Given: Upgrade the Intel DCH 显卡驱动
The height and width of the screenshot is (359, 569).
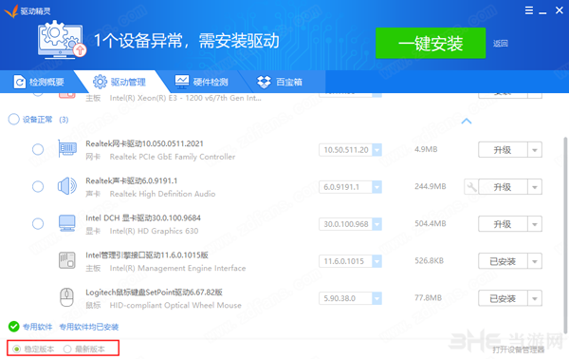Looking at the screenshot, I should tap(503, 224).
